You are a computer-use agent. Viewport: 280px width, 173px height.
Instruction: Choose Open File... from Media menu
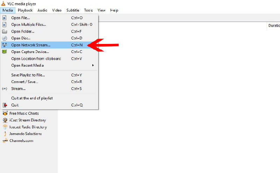[49, 18]
